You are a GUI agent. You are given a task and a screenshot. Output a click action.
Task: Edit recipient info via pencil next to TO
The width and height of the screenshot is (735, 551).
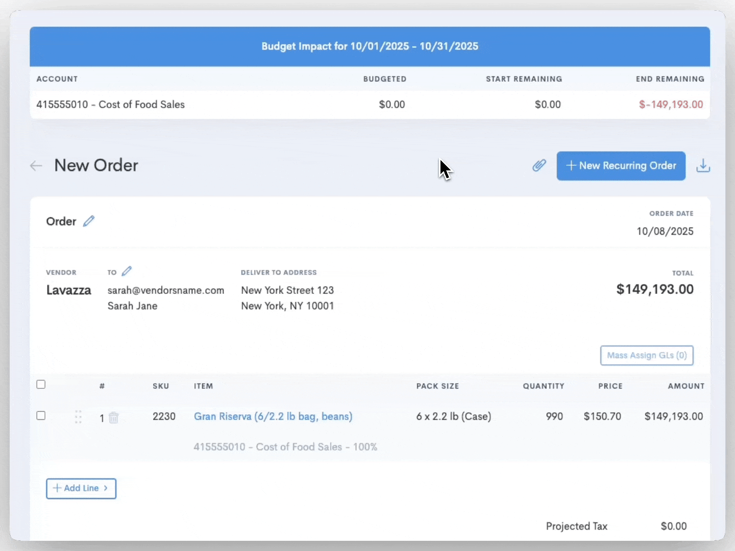[x=127, y=270]
